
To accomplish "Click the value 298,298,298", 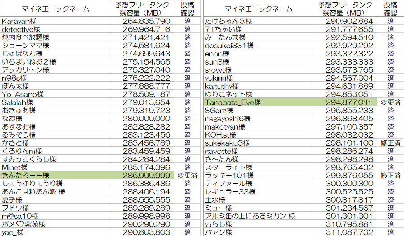I will [349, 159].
